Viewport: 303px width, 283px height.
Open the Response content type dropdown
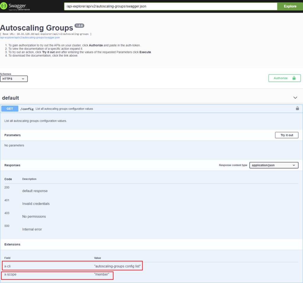274,165
